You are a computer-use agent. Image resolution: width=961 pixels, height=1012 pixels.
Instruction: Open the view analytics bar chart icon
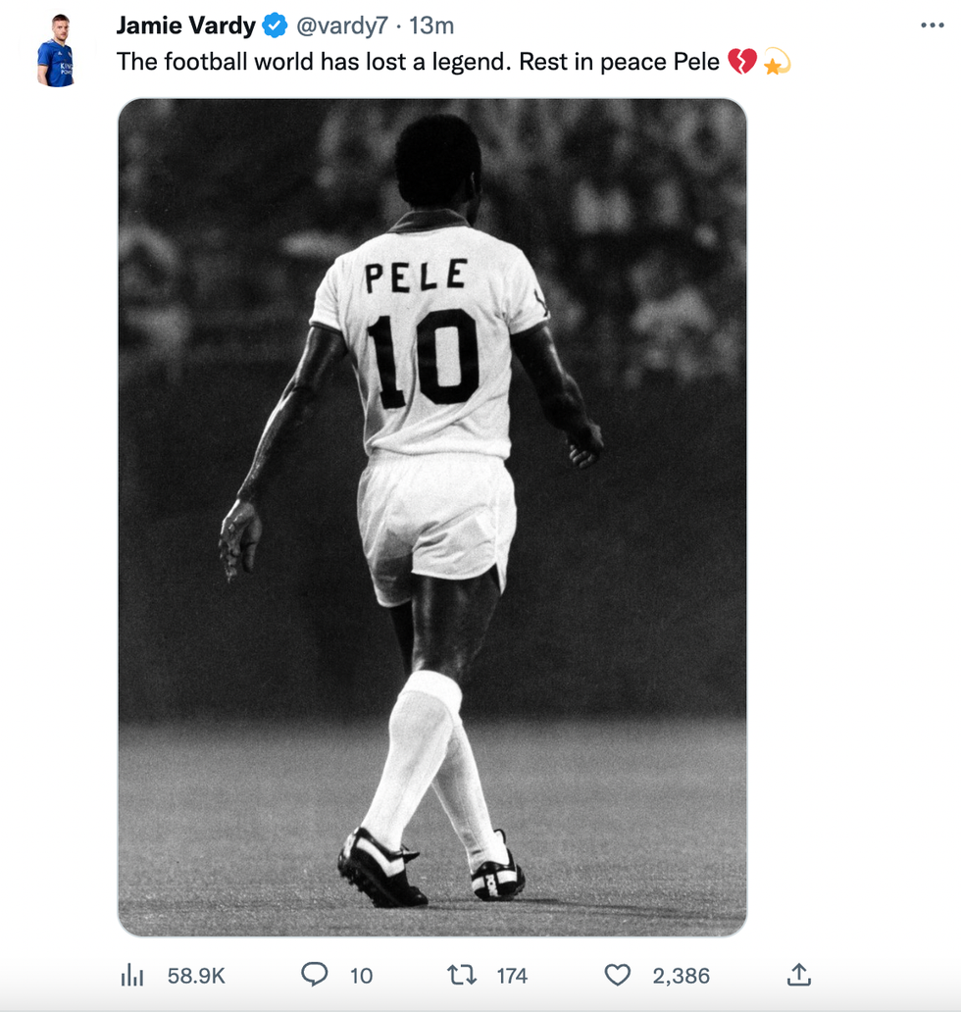pos(132,974)
